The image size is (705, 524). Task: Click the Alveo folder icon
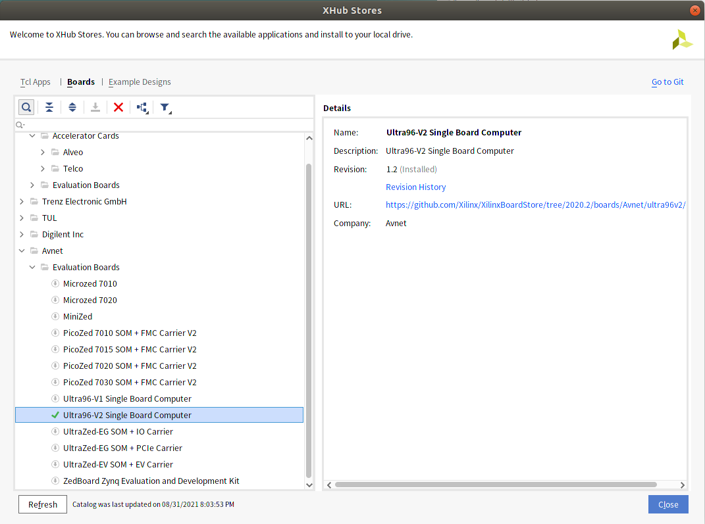pos(55,152)
